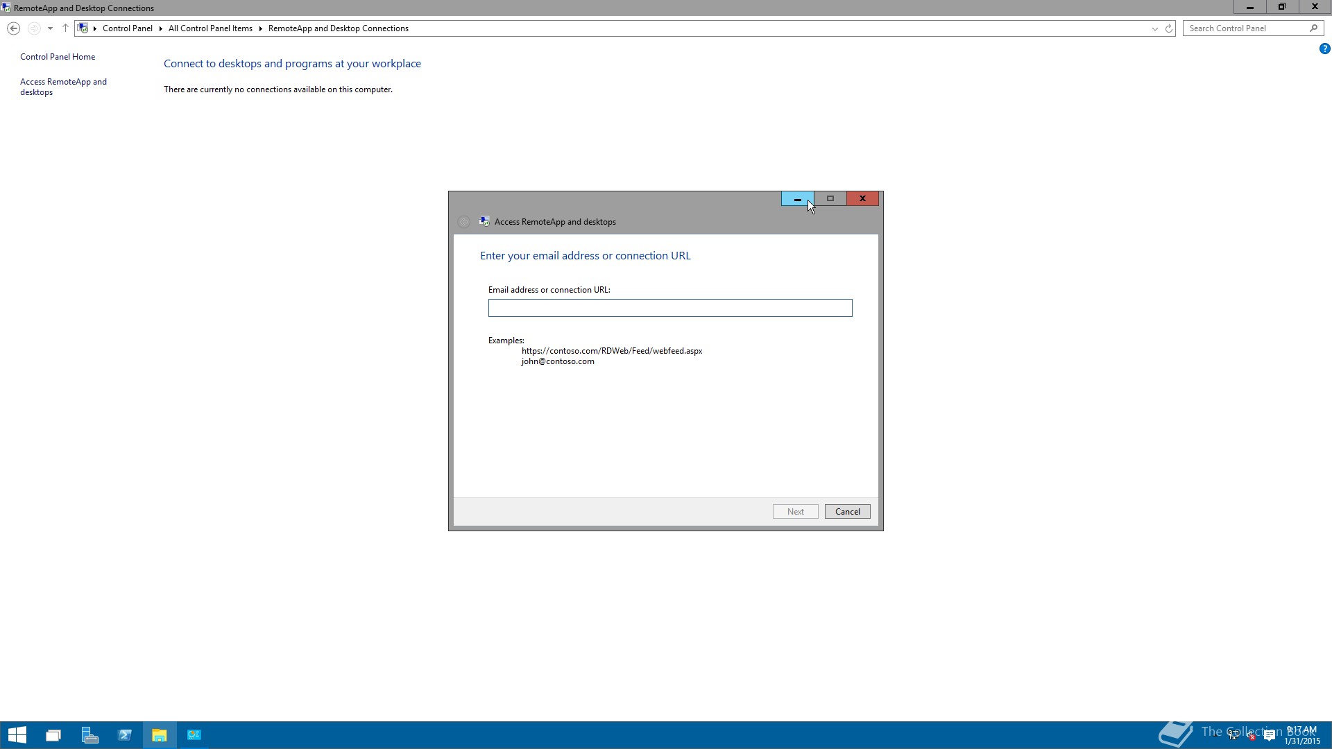Expand the arrow after All Control Panel Items
Image resolution: width=1332 pixels, height=749 pixels.
(261, 28)
